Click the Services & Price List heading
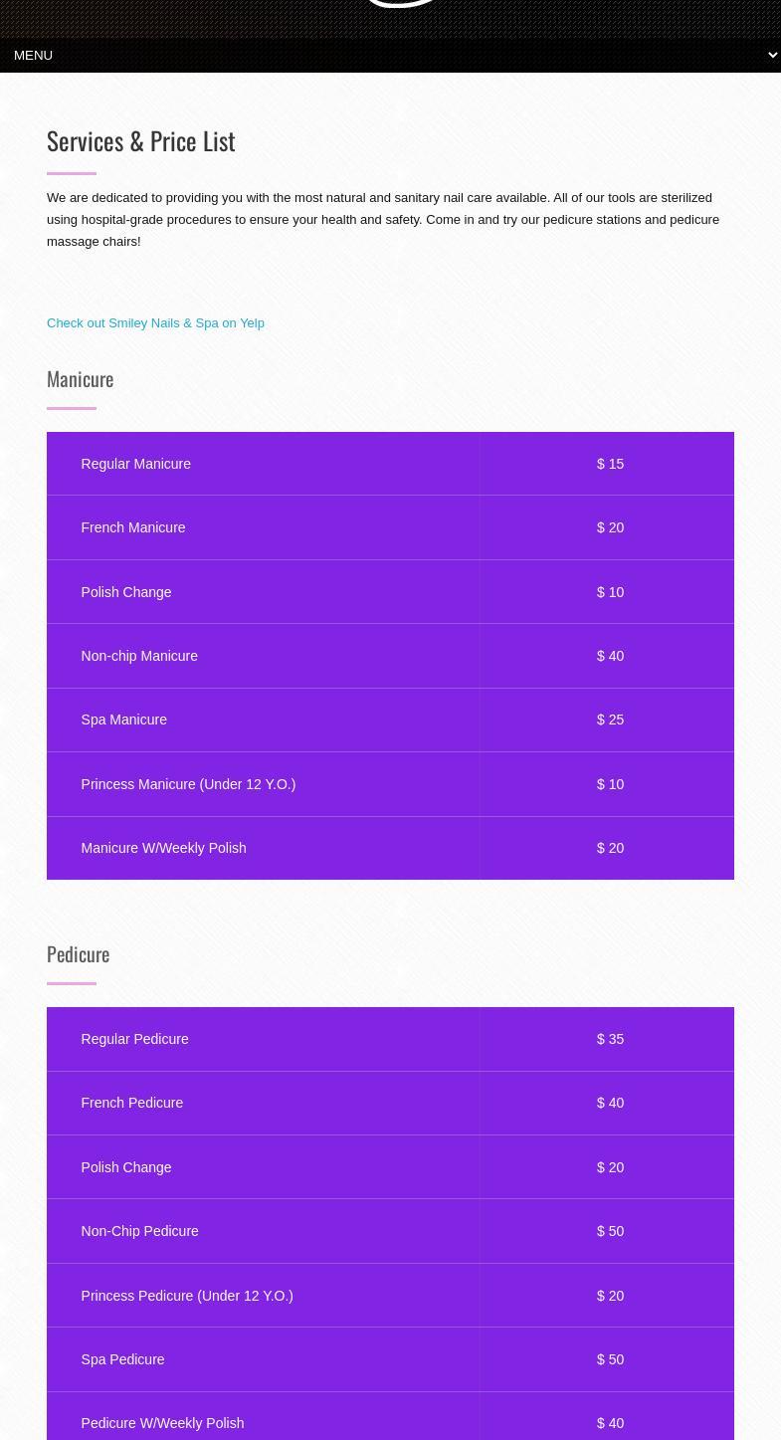This screenshot has height=1440, width=781. pos(141,141)
